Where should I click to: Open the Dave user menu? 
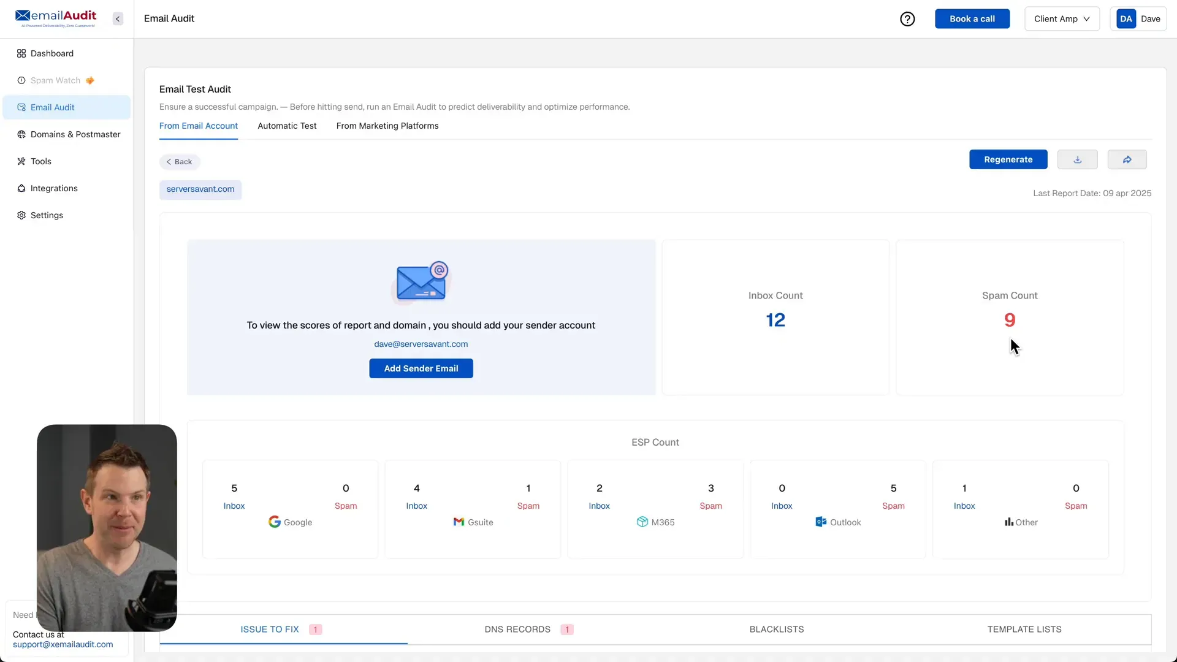pyautogui.click(x=1138, y=19)
